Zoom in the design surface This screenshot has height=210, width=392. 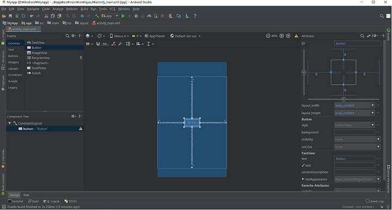281,36
